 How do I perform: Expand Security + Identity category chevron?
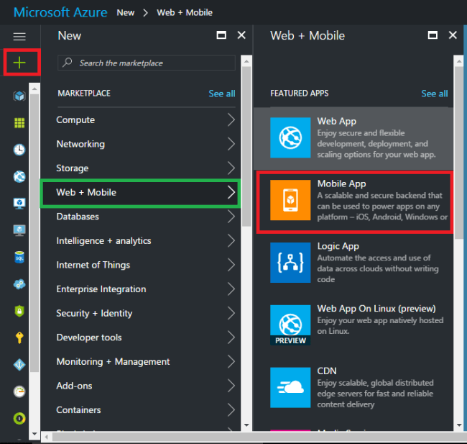tap(231, 313)
